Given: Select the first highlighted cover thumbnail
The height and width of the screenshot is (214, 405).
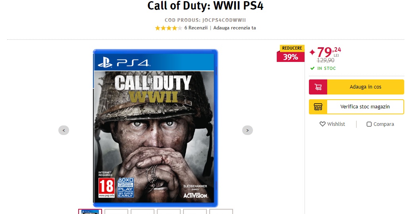Looking at the screenshot, I should 90,212.
